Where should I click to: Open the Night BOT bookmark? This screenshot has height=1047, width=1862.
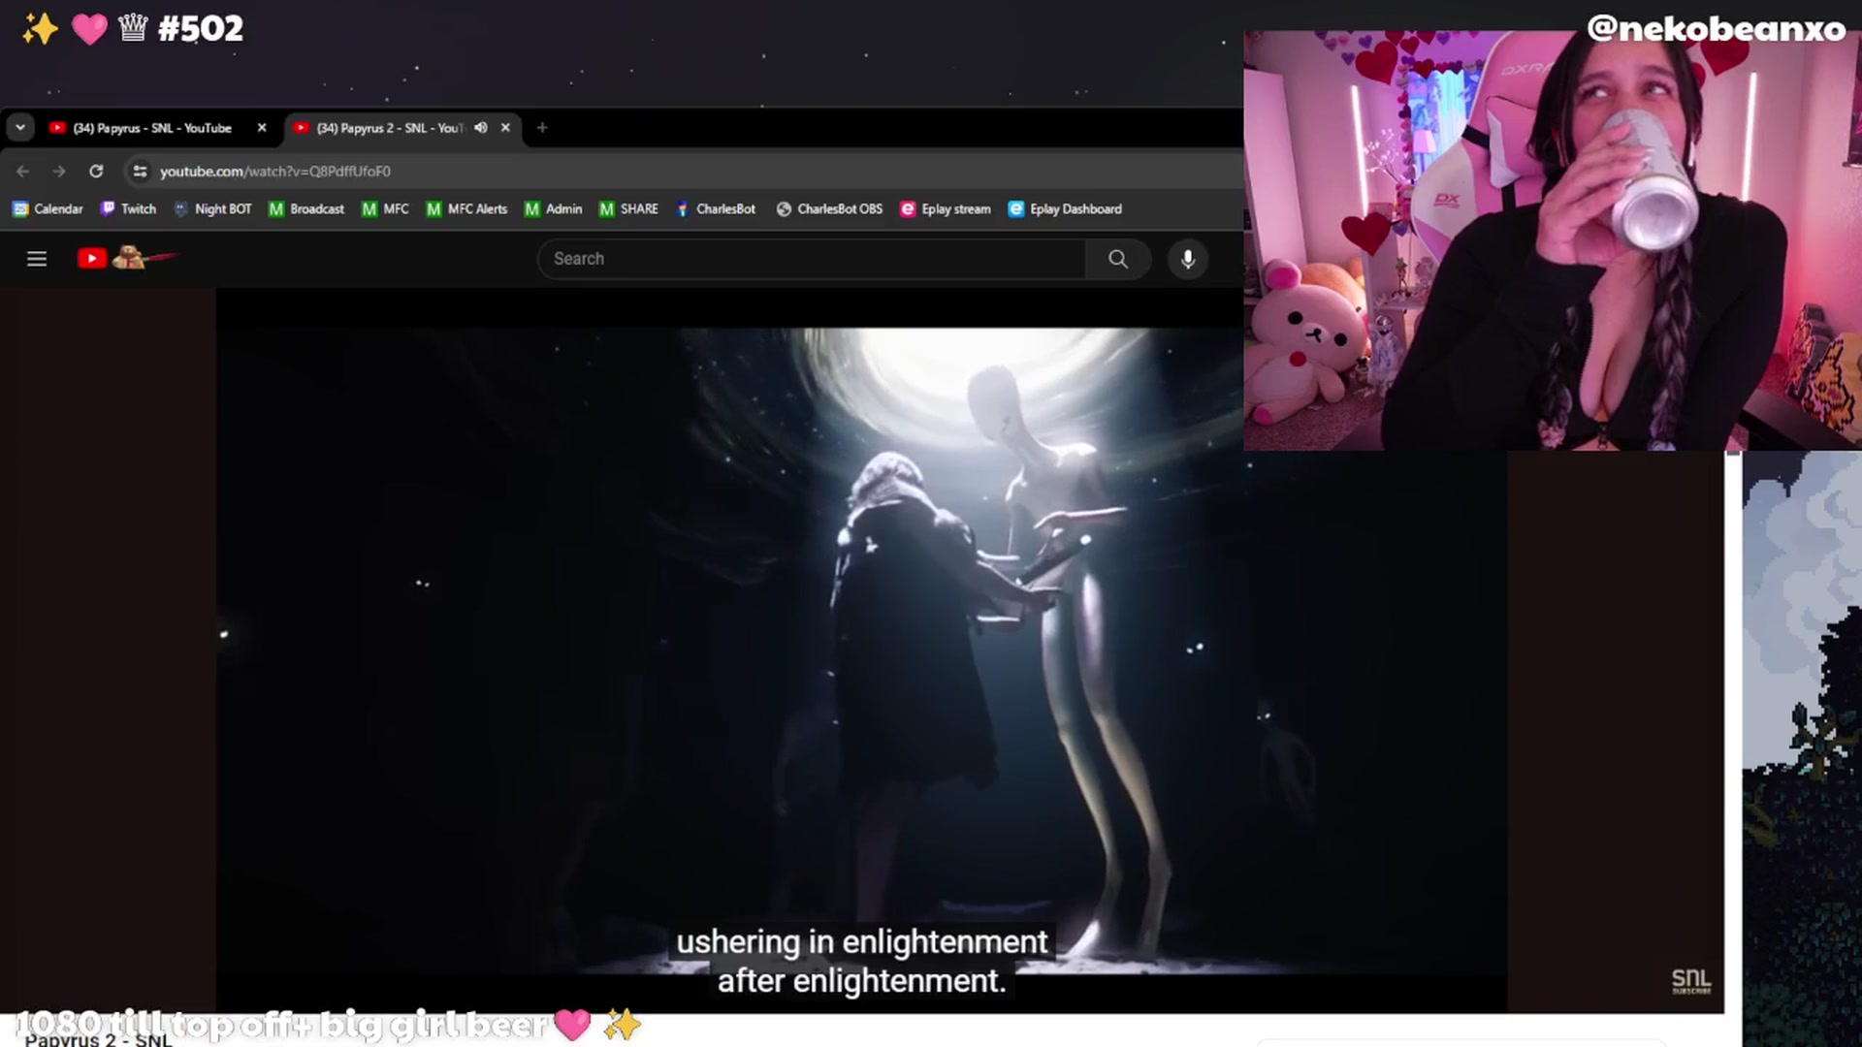click(213, 209)
